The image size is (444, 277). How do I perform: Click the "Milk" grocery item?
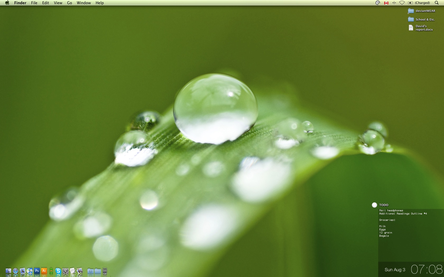click(x=382, y=226)
